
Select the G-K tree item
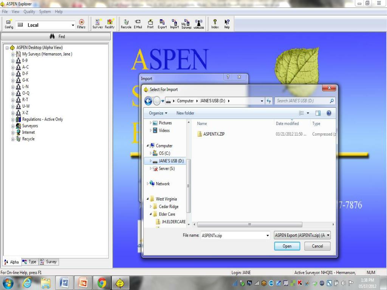click(x=25, y=80)
